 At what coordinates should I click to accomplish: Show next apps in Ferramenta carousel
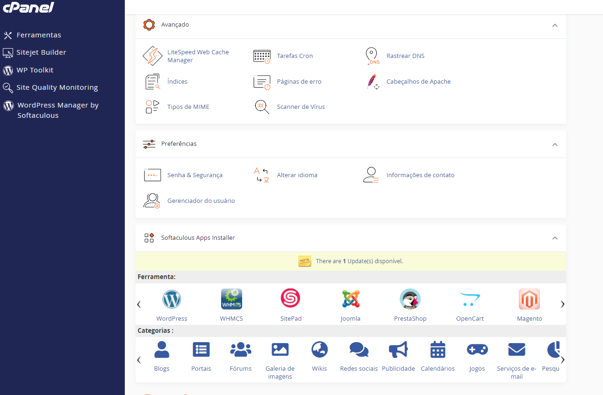point(562,304)
